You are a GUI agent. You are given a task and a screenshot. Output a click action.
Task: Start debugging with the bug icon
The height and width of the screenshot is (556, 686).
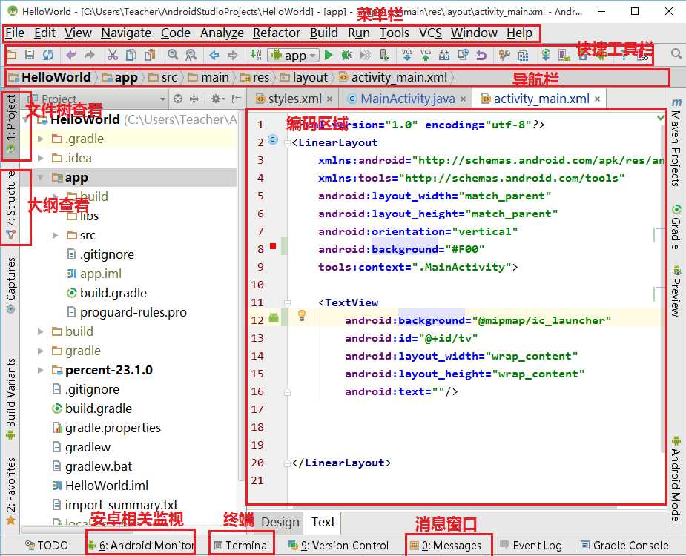[x=346, y=55]
